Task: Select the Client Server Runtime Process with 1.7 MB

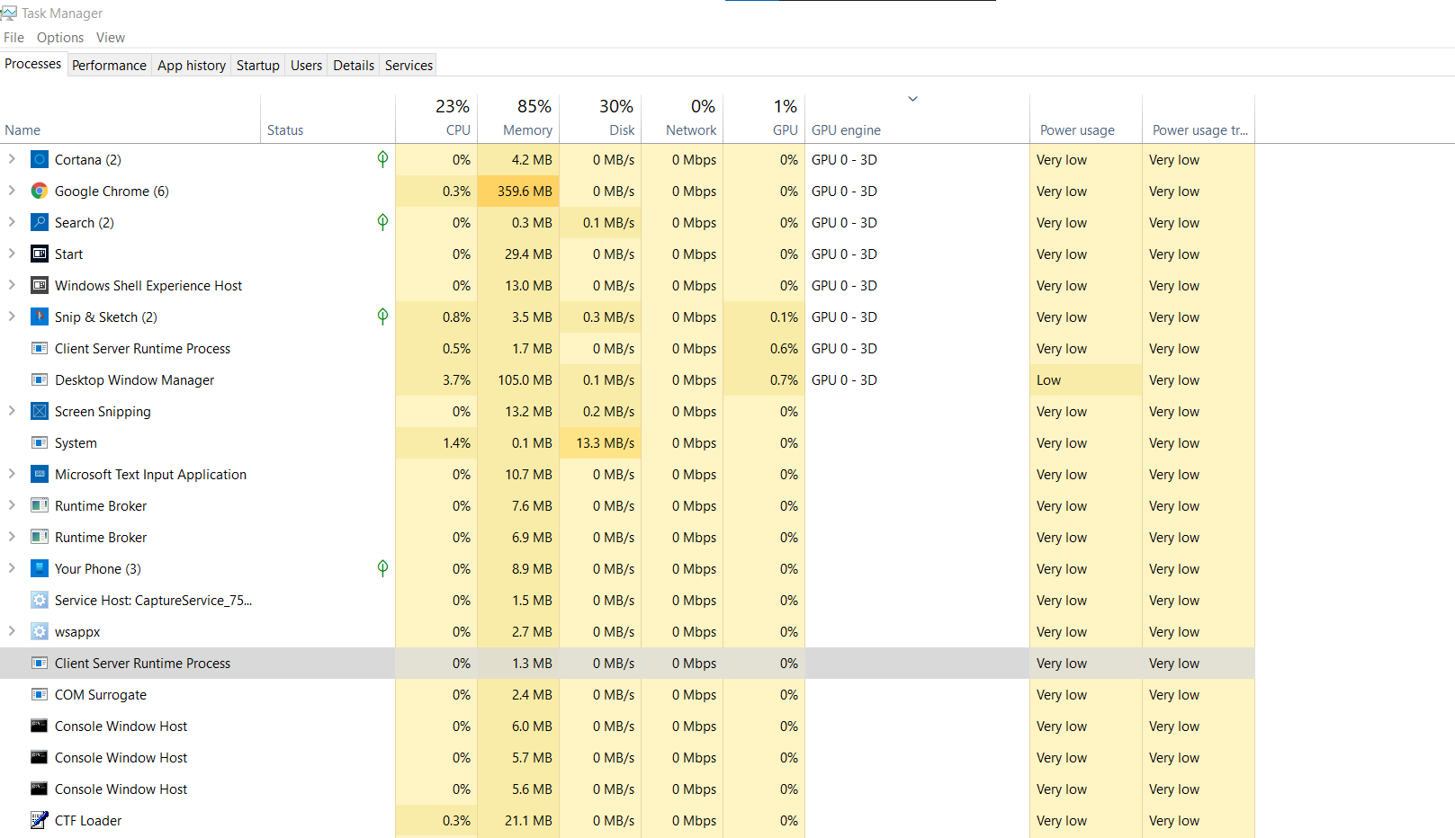Action: (x=627, y=349)
